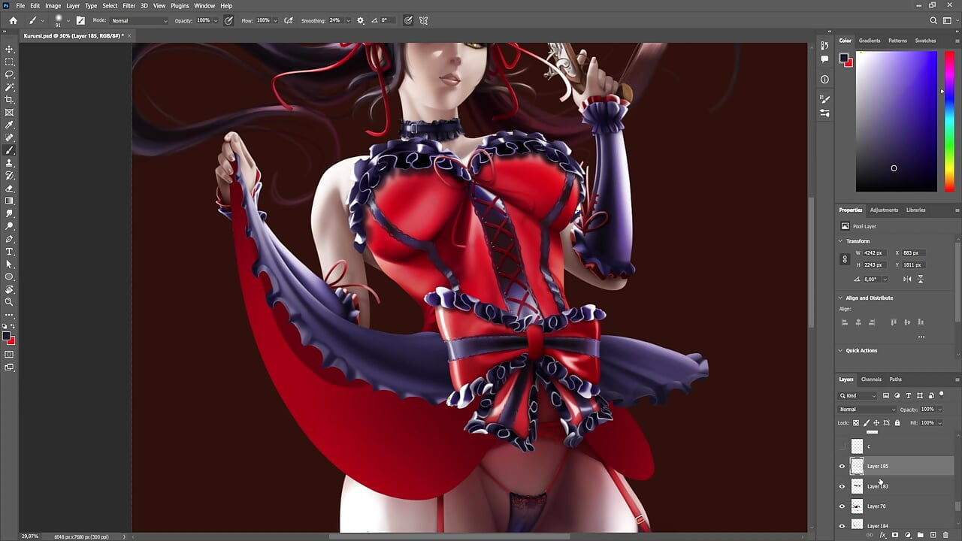Create new group folder icon
This screenshot has height=541, width=962.
pos(920,535)
